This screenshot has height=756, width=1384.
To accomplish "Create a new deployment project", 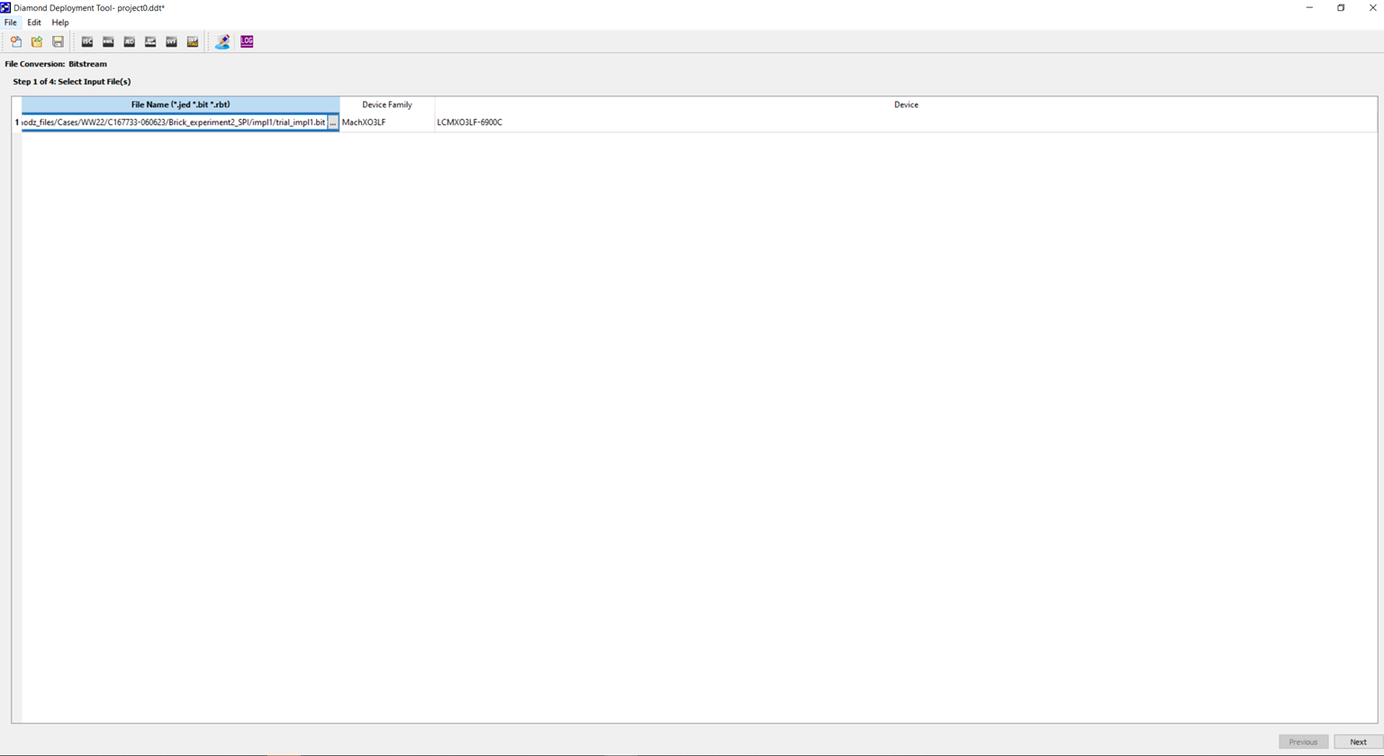I will [16, 41].
